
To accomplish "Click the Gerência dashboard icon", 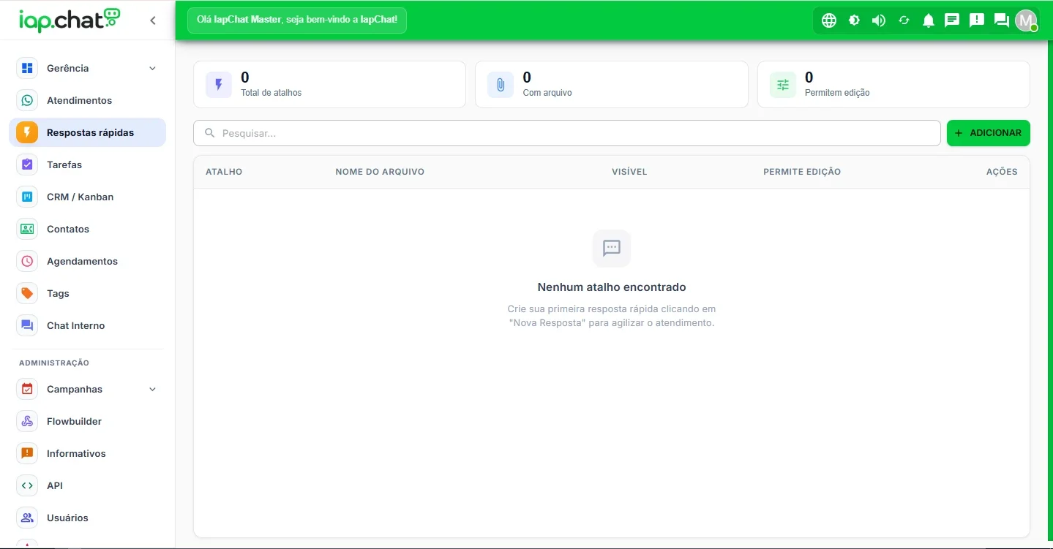I will coord(27,68).
